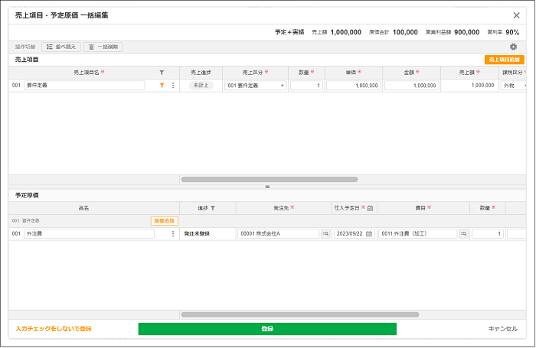This screenshot has width=536, height=348.
Task: Click the 原価合計 100,000 summary value
Action: (405, 32)
